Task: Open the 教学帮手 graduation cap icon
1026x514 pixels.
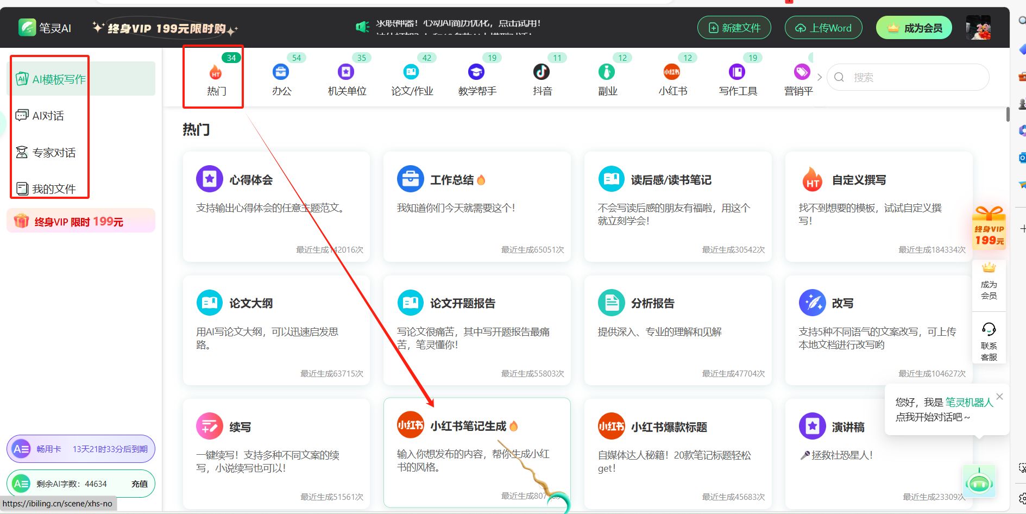Action: click(x=476, y=72)
